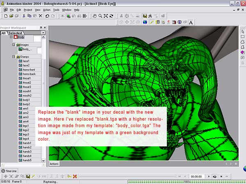Open the Project menu
The width and height of the screenshot is (246, 184).
27,9
